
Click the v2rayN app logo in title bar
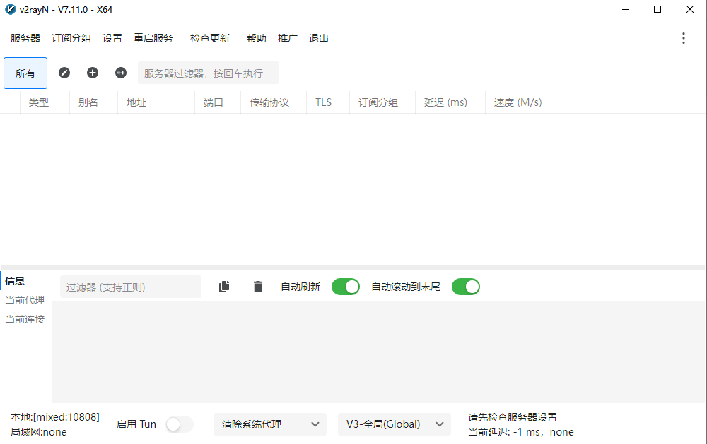click(11, 10)
